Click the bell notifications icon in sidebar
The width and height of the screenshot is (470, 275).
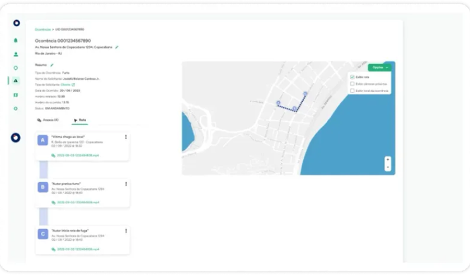16,40
